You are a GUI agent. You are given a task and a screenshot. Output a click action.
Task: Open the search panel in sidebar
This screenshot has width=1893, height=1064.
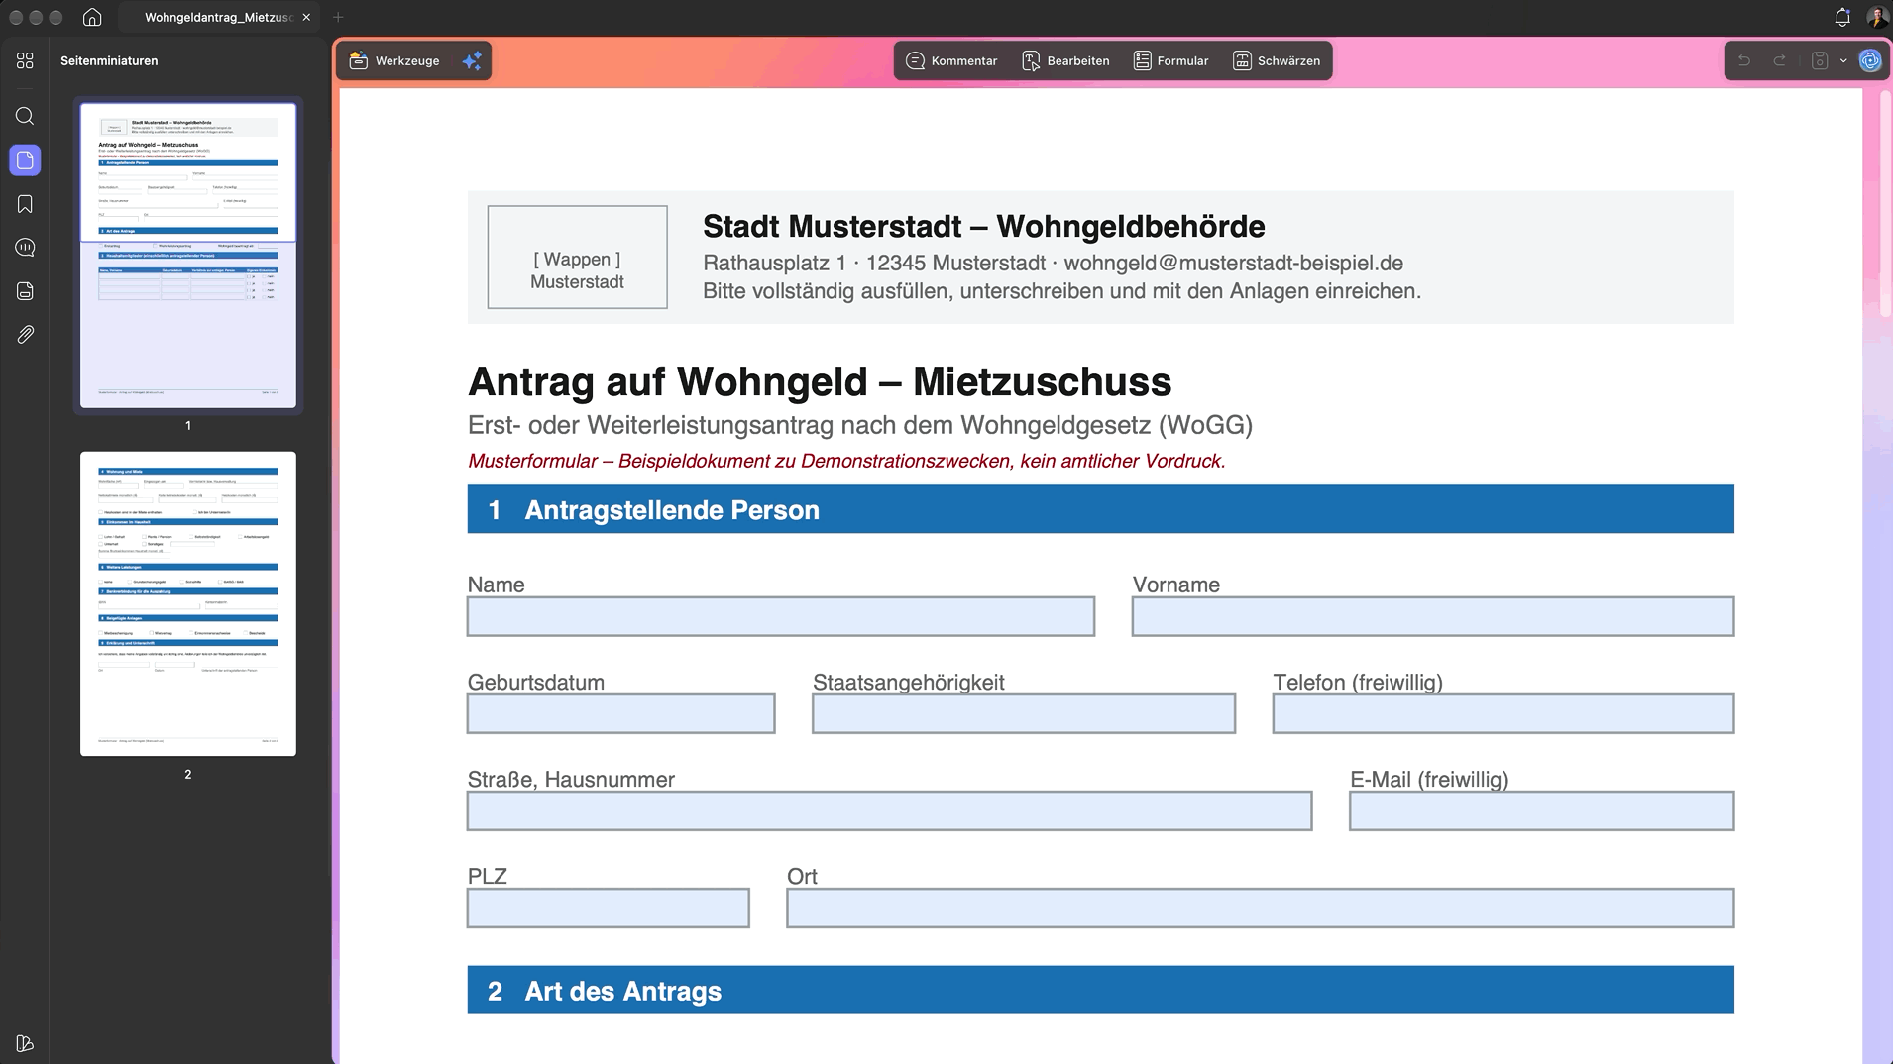[x=25, y=117]
